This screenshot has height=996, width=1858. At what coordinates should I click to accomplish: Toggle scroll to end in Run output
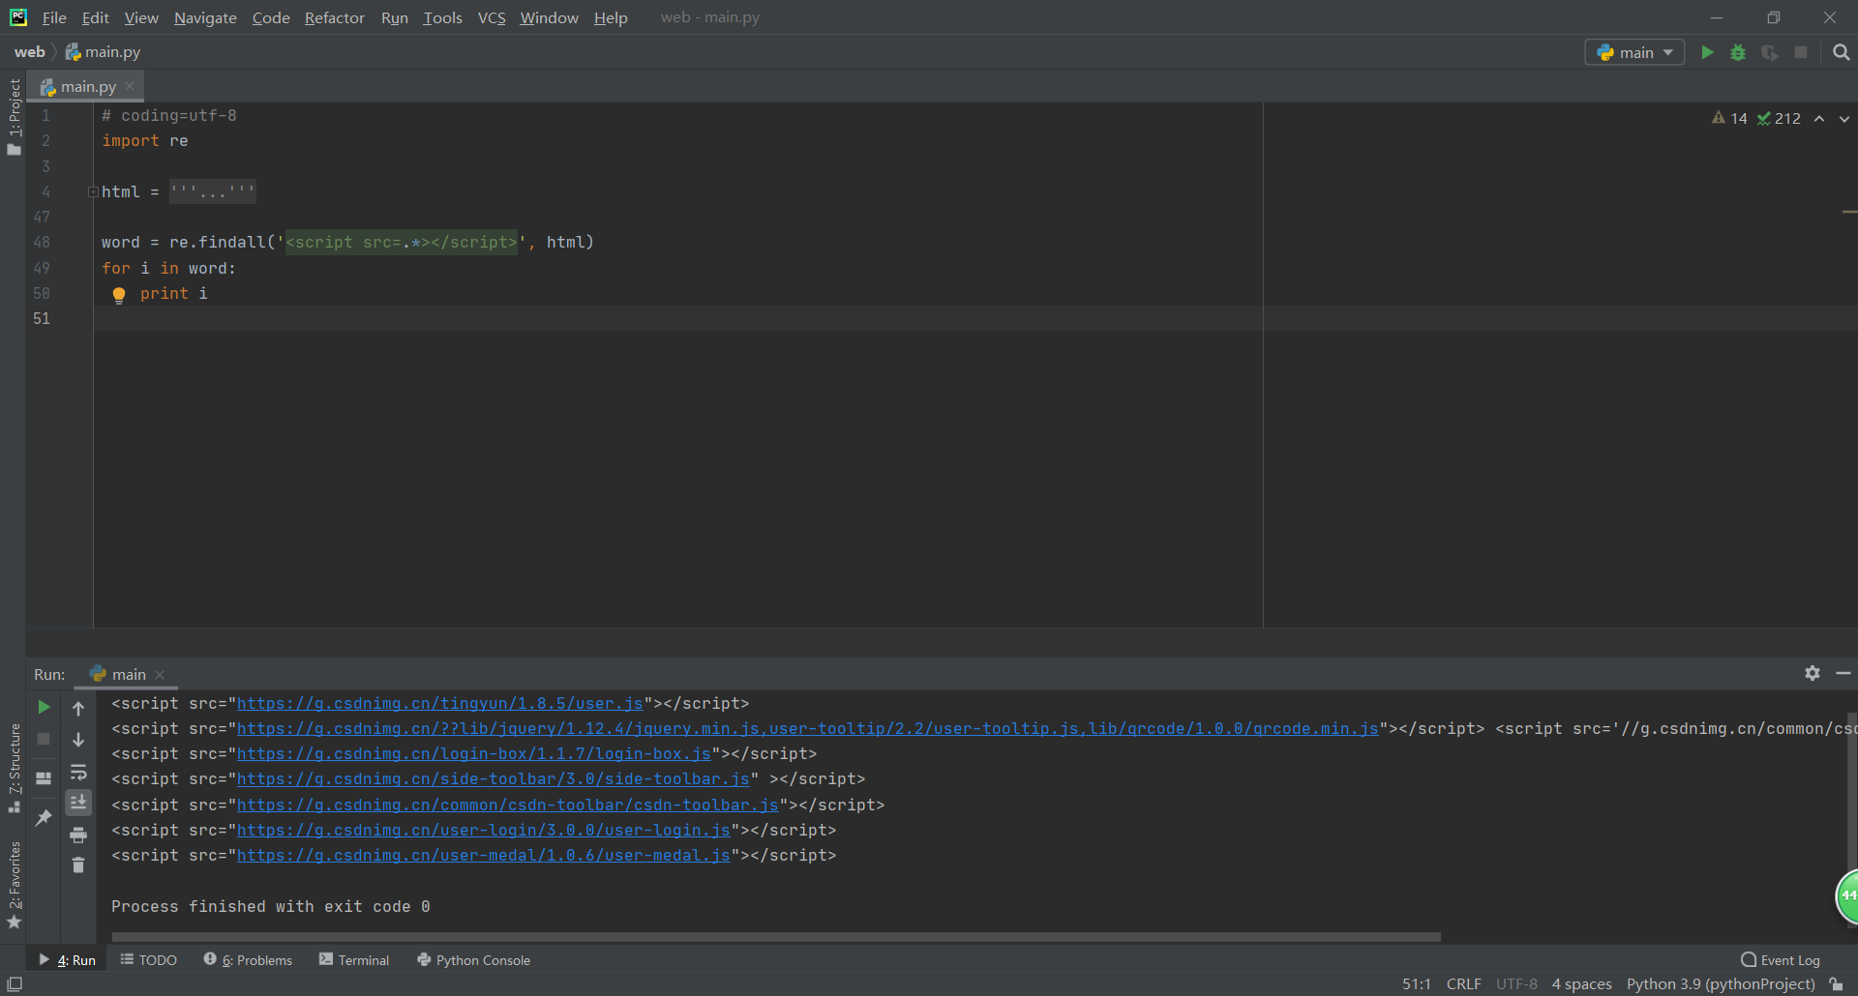[78, 802]
